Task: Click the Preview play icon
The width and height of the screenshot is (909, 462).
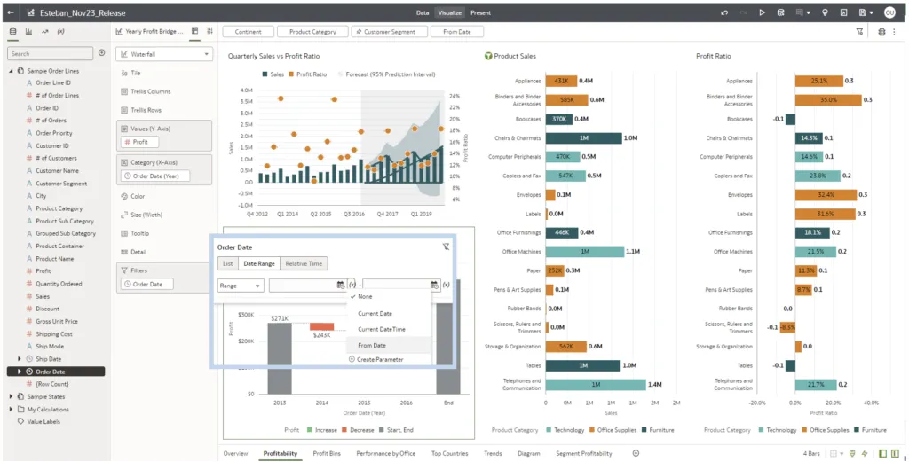Action: point(762,12)
